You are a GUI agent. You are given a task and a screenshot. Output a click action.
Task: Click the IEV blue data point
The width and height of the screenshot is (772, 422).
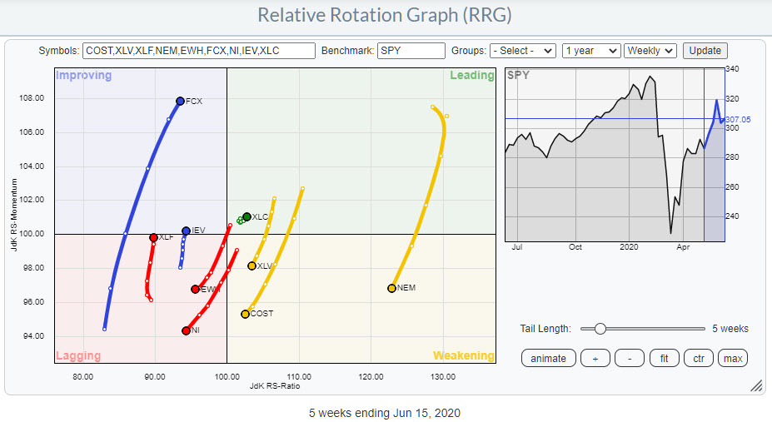186,231
